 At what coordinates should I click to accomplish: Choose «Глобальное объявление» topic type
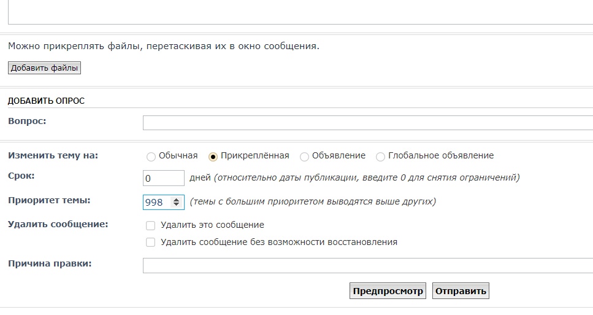coord(380,157)
